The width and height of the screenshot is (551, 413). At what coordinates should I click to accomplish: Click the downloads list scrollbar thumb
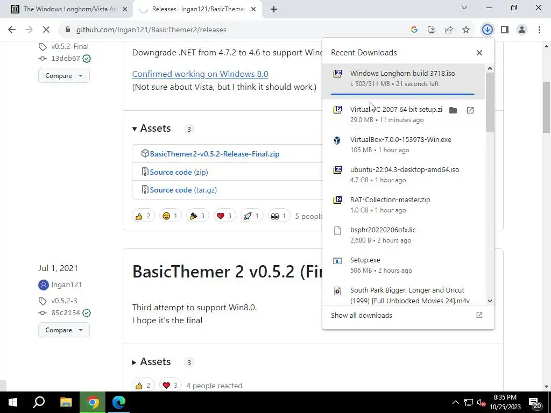click(x=490, y=102)
